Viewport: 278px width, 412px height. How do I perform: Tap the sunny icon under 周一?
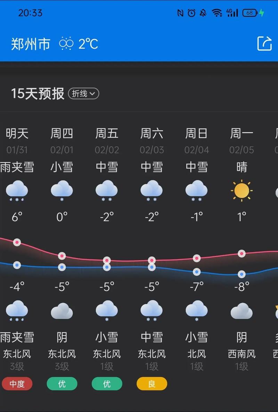[241, 190]
